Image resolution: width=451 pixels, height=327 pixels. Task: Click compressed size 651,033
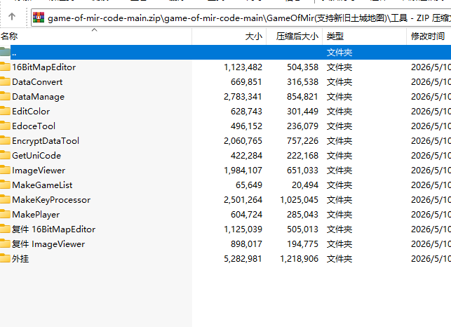[x=302, y=171]
